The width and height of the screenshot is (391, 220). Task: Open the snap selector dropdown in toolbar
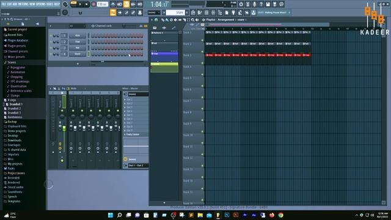154,12
